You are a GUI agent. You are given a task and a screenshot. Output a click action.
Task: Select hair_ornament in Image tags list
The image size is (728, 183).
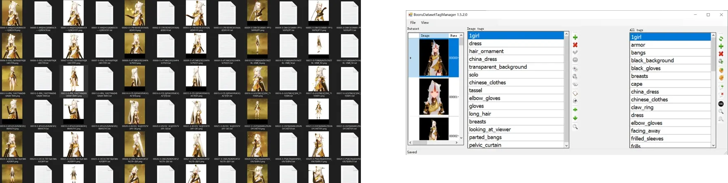[x=516, y=51]
